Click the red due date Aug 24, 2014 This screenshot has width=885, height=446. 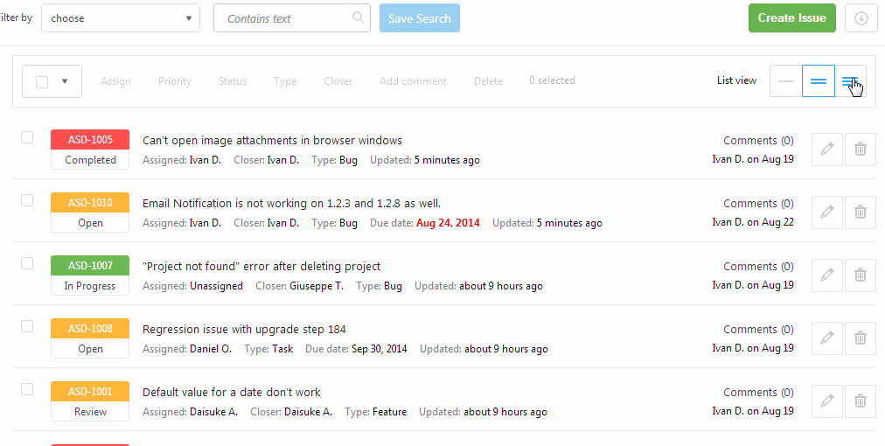click(x=448, y=223)
